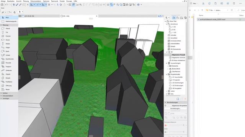Select the Öffnung opening tool
Viewport: 245px width, 137px height.
coord(9,86)
